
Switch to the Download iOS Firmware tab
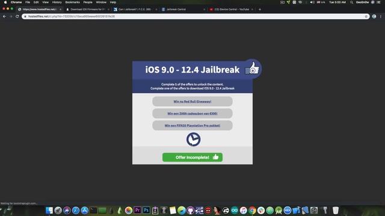point(87,10)
